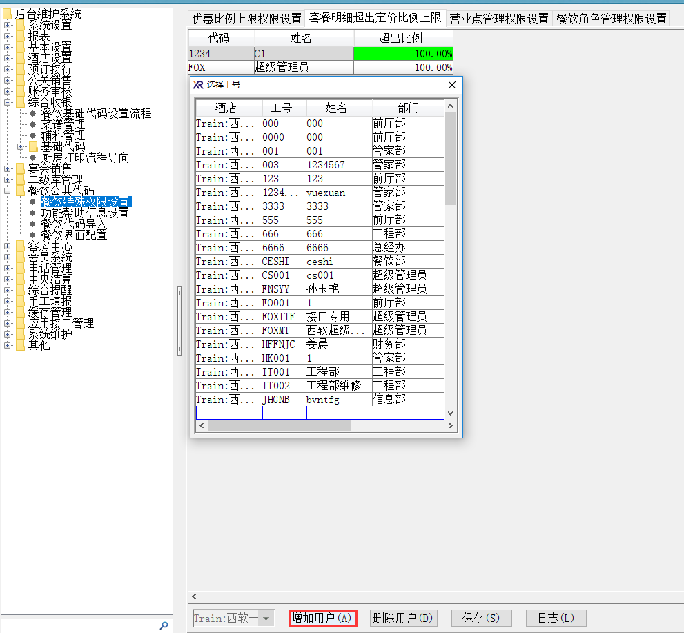
Task: Click the 增加用户(A) button
Action: [x=322, y=619]
